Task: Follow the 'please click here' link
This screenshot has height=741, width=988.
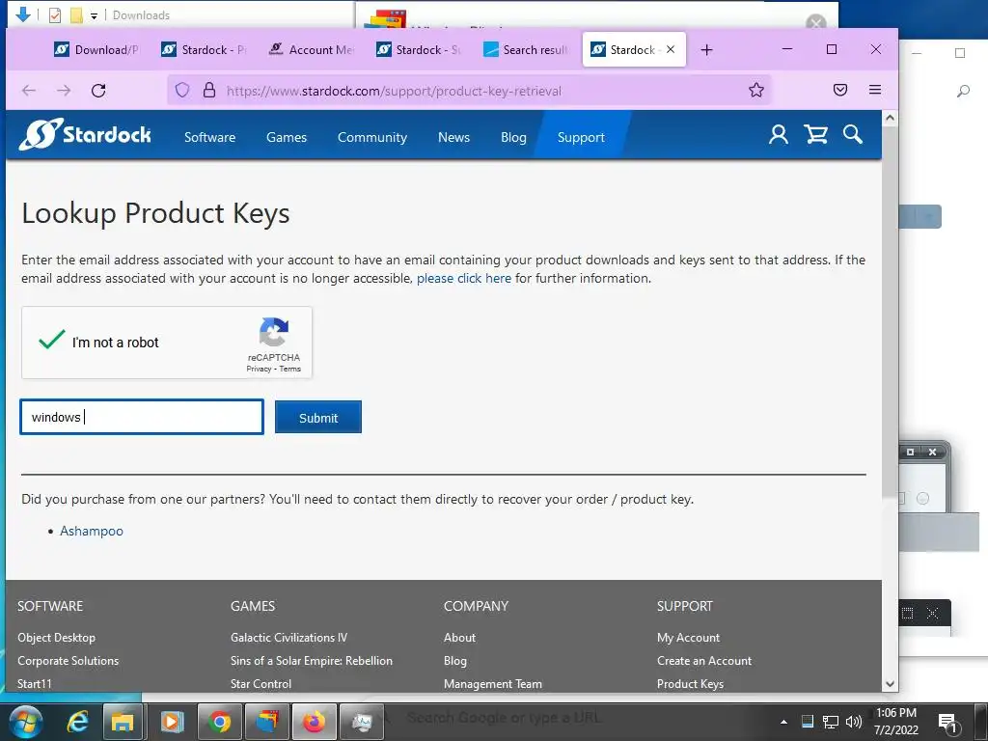Action: point(464,279)
